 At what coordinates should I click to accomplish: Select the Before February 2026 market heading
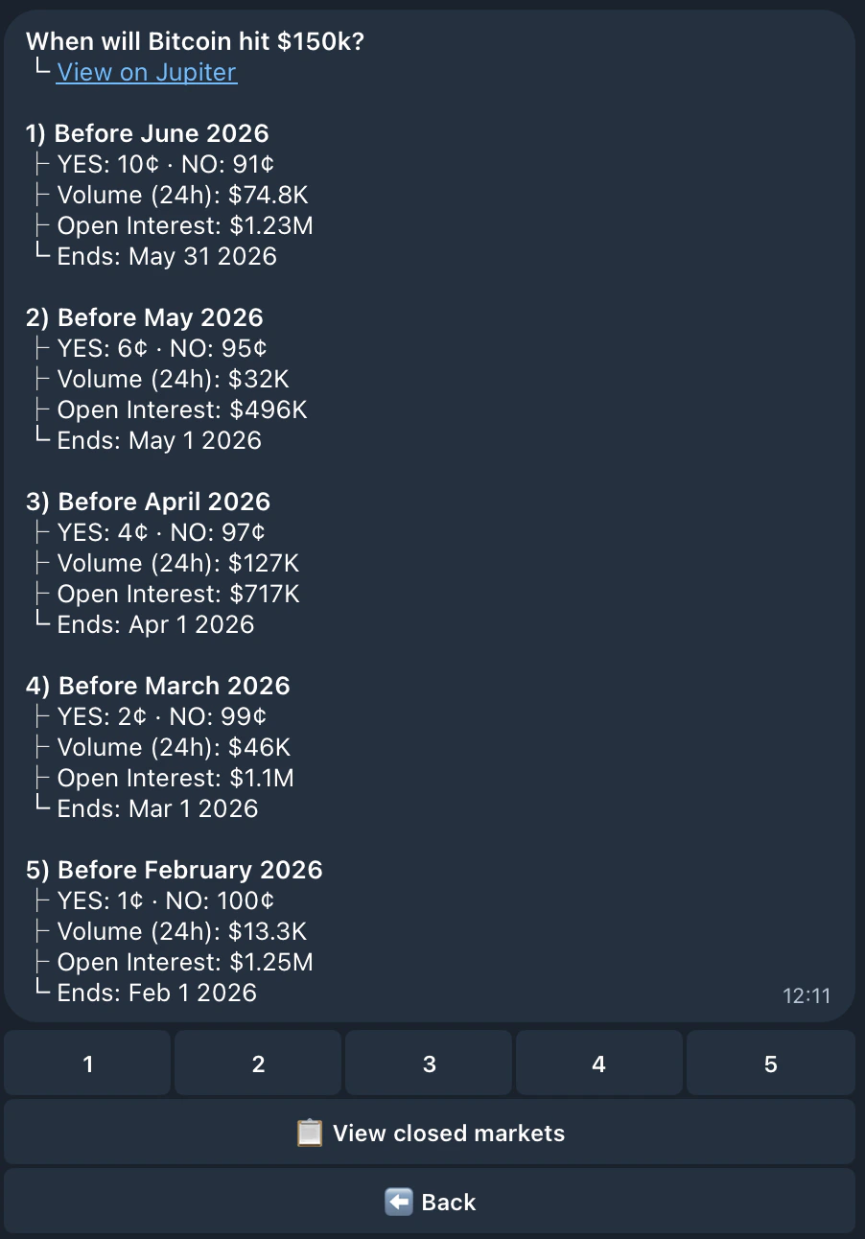[x=175, y=870]
